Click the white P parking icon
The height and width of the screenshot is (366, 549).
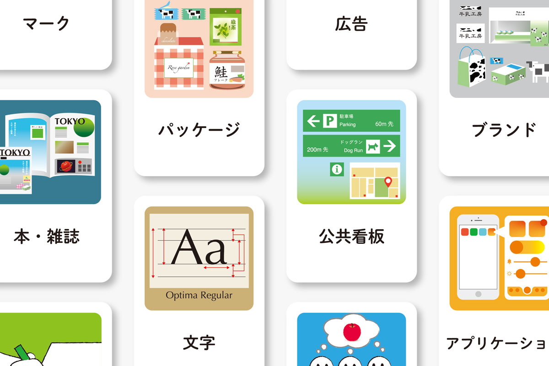[x=329, y=121]
